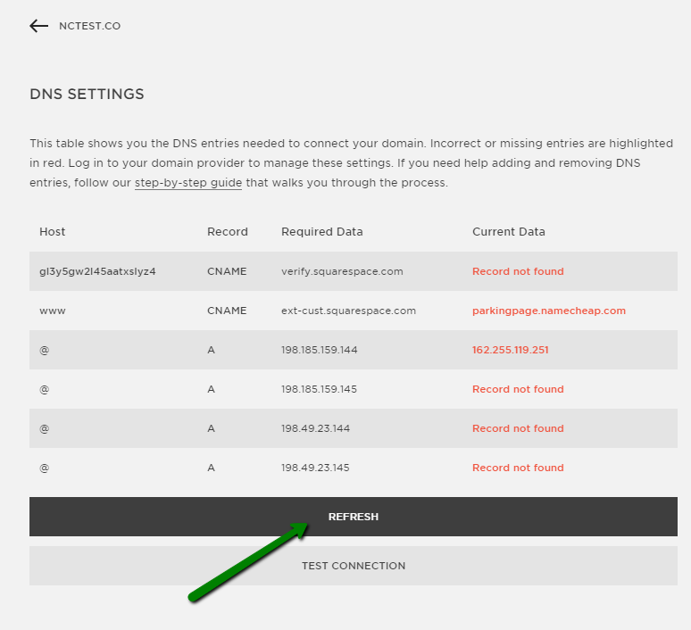691x630 pixels.
Task: Click the Host column header
Action: tap(52, 232)
